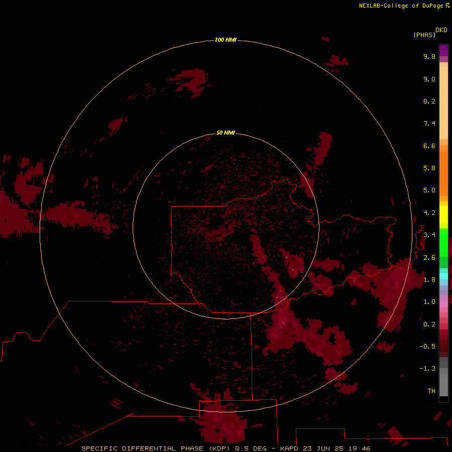Viewport: 452px width, 452px height.
Task: Click the 8.2 value on the color scale
Action: click(x=429, y=101)
